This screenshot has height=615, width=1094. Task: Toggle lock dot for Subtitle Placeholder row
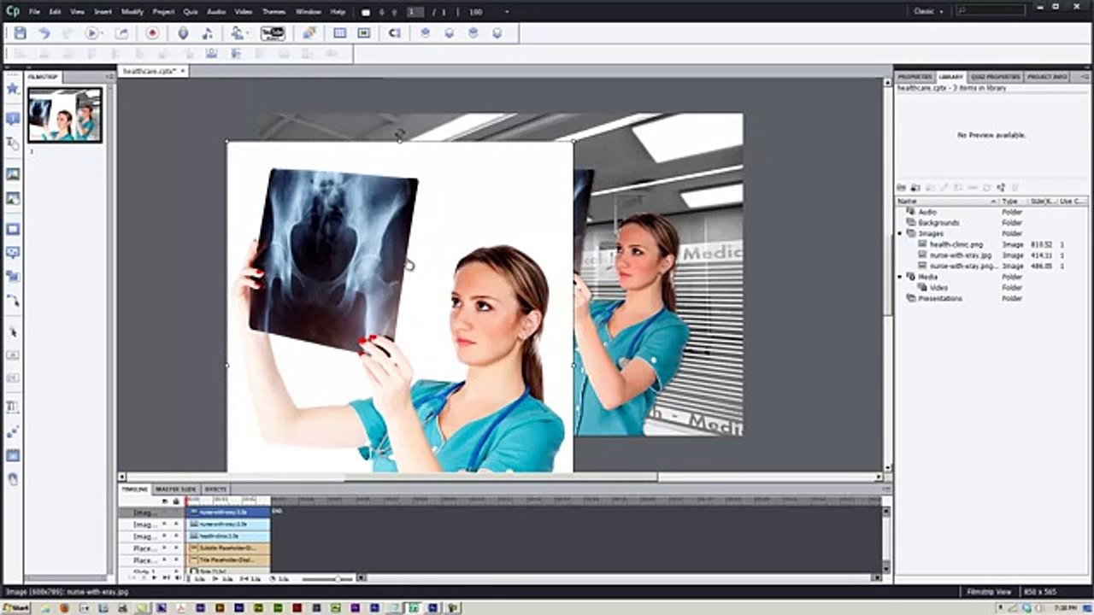(176, 548)
